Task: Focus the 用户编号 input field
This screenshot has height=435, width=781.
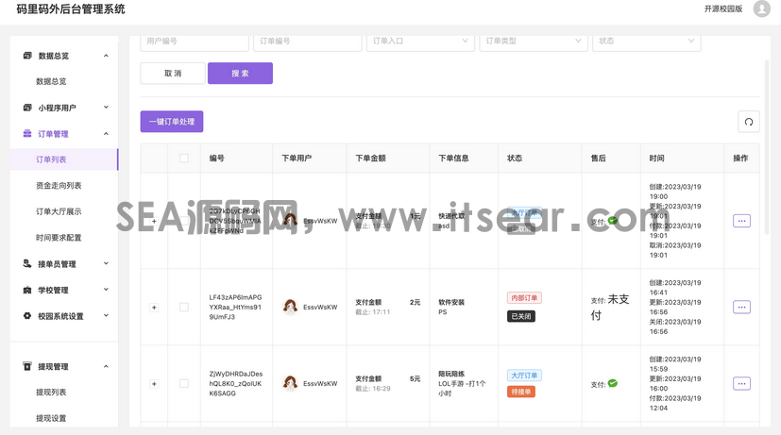Action: click(x=195, y=42)
